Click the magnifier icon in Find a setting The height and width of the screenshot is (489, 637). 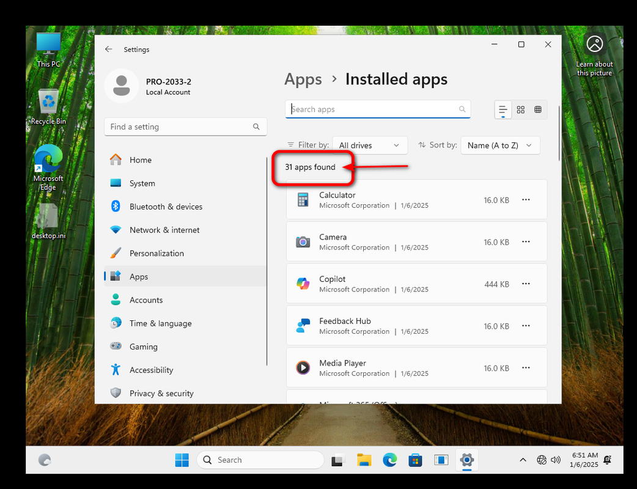pos(256,127)
